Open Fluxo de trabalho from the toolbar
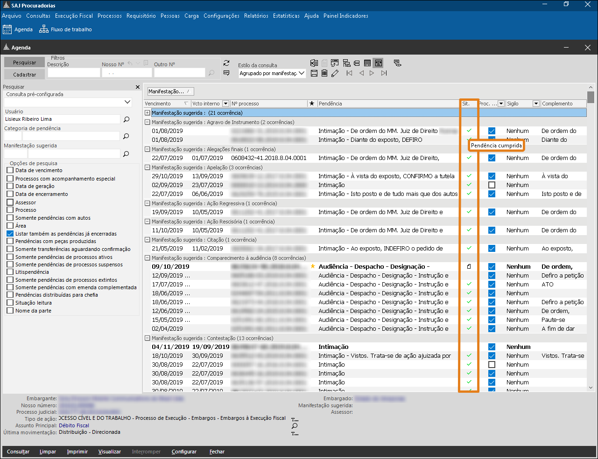Image resolution: width=598 pixels, height=459 pixels. (65, 29)
